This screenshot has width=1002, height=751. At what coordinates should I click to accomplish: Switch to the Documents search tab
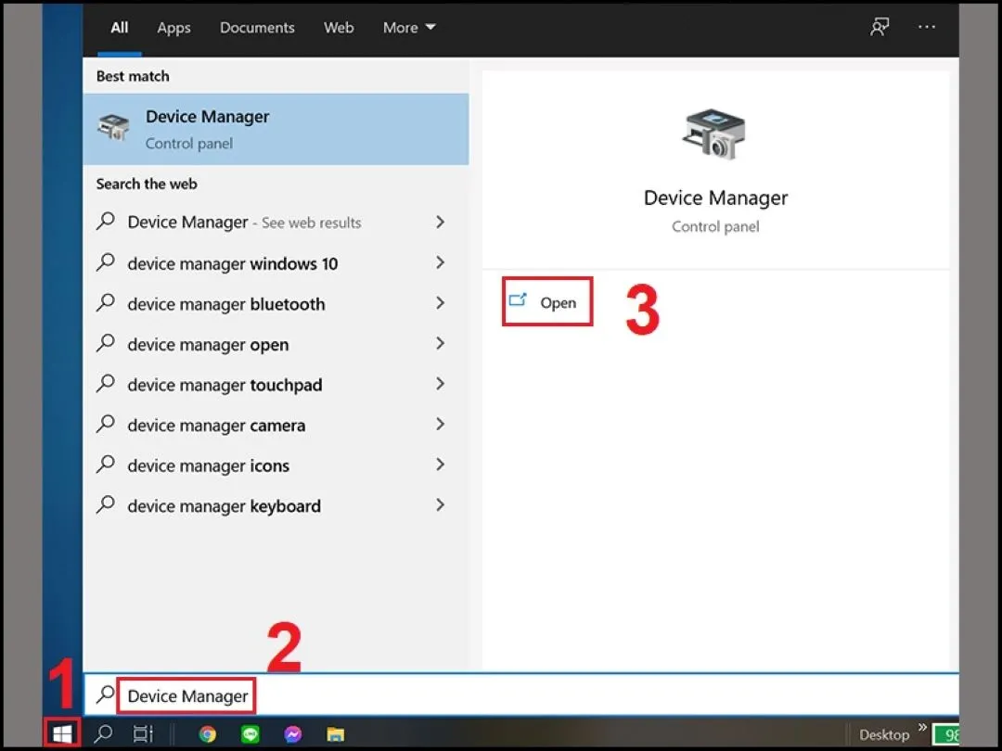click(257, 28)
